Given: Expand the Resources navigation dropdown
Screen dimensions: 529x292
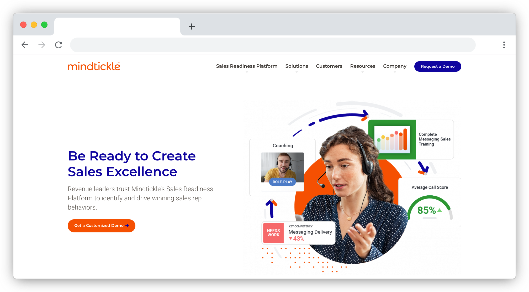Looking at the screenshot, I should (363, 66).
